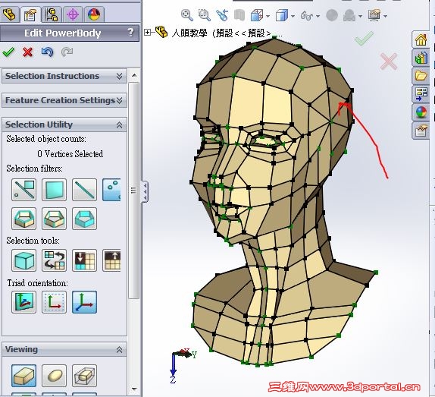
Task: Click Hide/Show Items glasses icon
Action: (307, 15)
